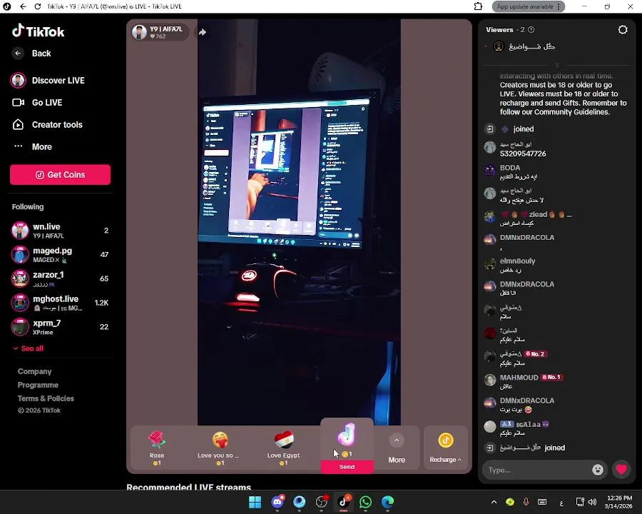The width and height of the screenshot is (642, 514).
Task: Send the selected gift
Action: point(347,467)
